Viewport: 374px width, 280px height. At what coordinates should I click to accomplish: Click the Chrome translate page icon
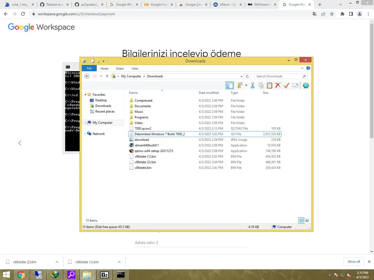[315, 14]
